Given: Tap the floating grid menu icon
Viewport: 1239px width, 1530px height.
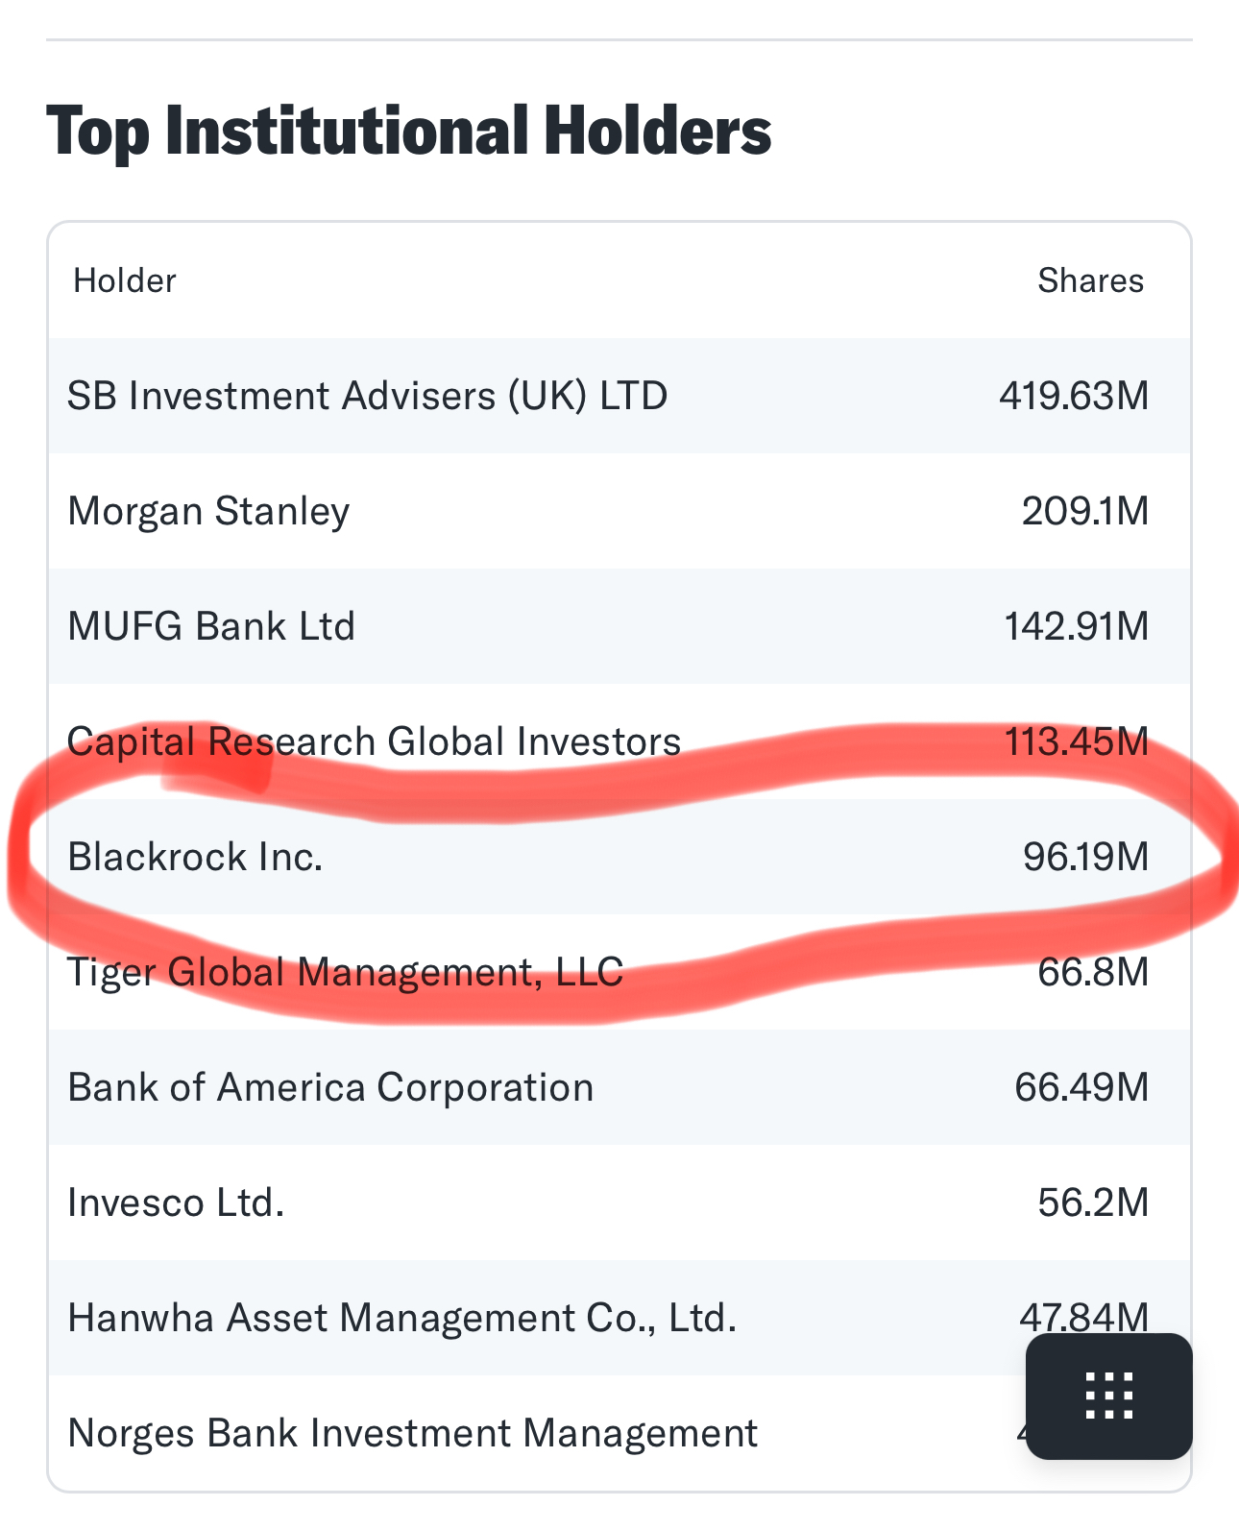Looking at the screenshot, I should [1108, 1396].
